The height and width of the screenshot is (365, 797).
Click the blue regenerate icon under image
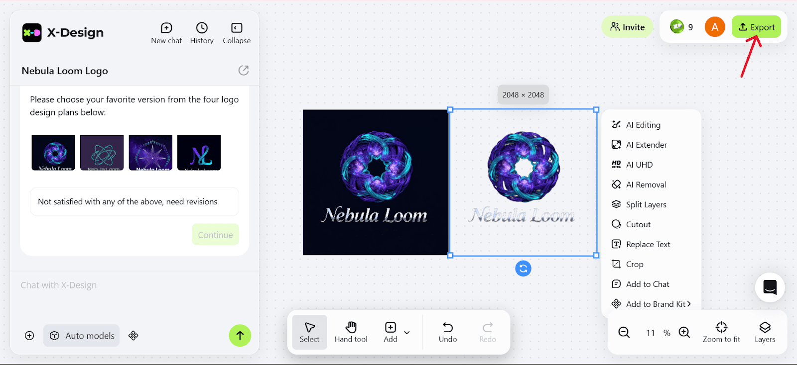pos(523,269)
